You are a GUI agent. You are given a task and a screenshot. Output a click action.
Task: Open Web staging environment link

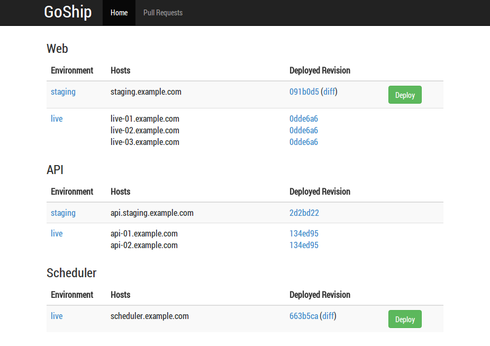63,92
